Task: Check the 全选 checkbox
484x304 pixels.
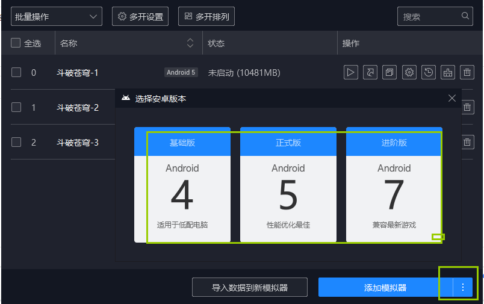Action: click(x=16, y=43)
